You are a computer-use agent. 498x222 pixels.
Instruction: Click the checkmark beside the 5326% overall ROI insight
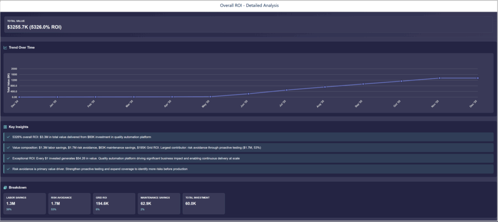pyautogui.click(x=9, y=137)
